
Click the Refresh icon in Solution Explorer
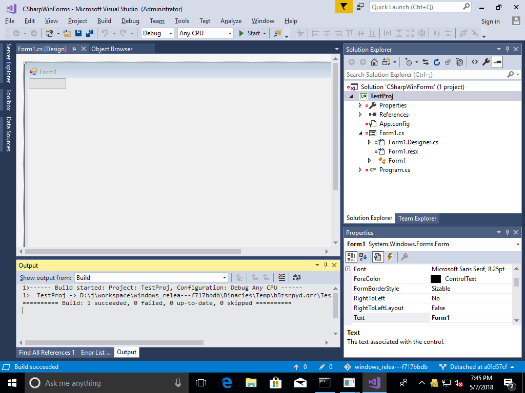(x=437, y=62)
